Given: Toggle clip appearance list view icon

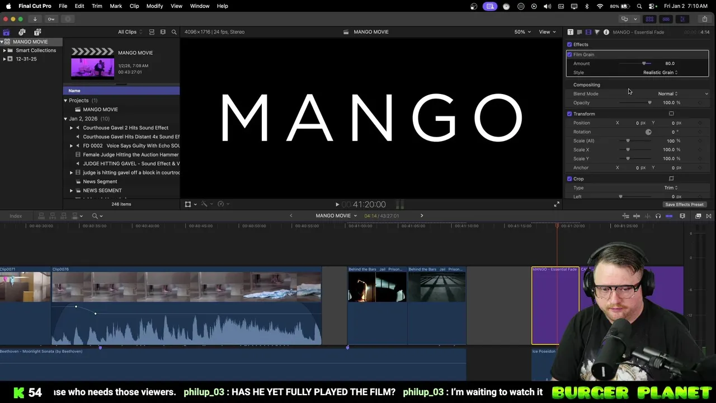Looking at the screenshot, I should [x=151, y=32].
